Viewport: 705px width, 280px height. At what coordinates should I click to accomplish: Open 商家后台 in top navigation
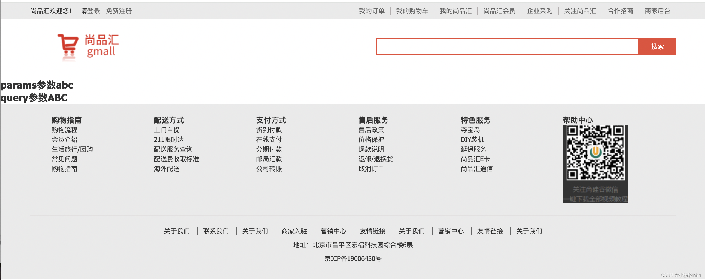(x=657, y=11)
